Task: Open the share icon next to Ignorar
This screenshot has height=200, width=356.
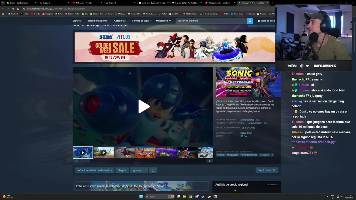Action: [x=153, y=170]
